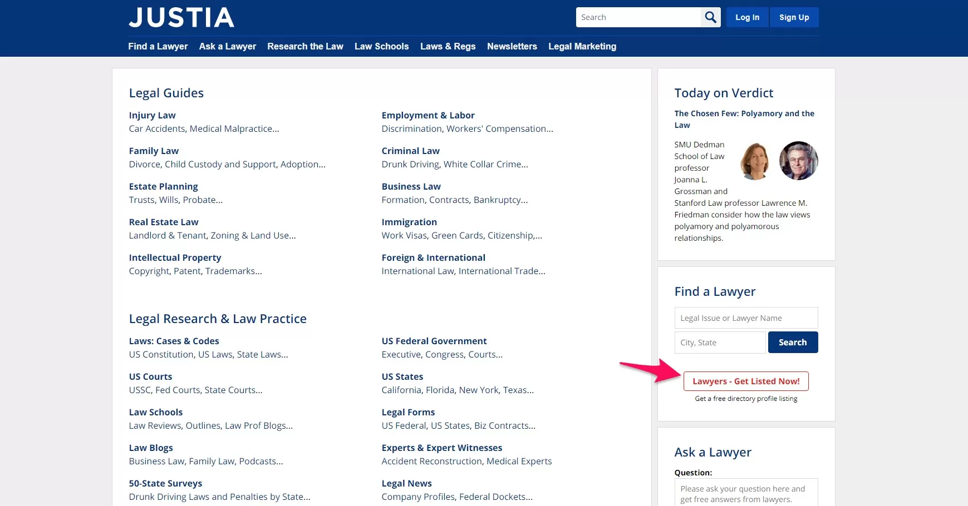This screenshot has width=968, height=506.
Task: Click the Sign Up button
Action: tap(794, 17)
